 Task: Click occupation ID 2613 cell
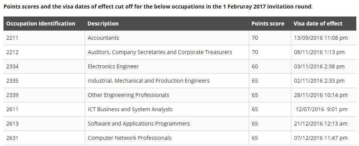pyautogui.click(x=44, y=124)
